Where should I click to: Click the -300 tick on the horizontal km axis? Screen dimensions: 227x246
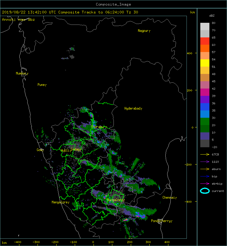click(x=36, y=242)
